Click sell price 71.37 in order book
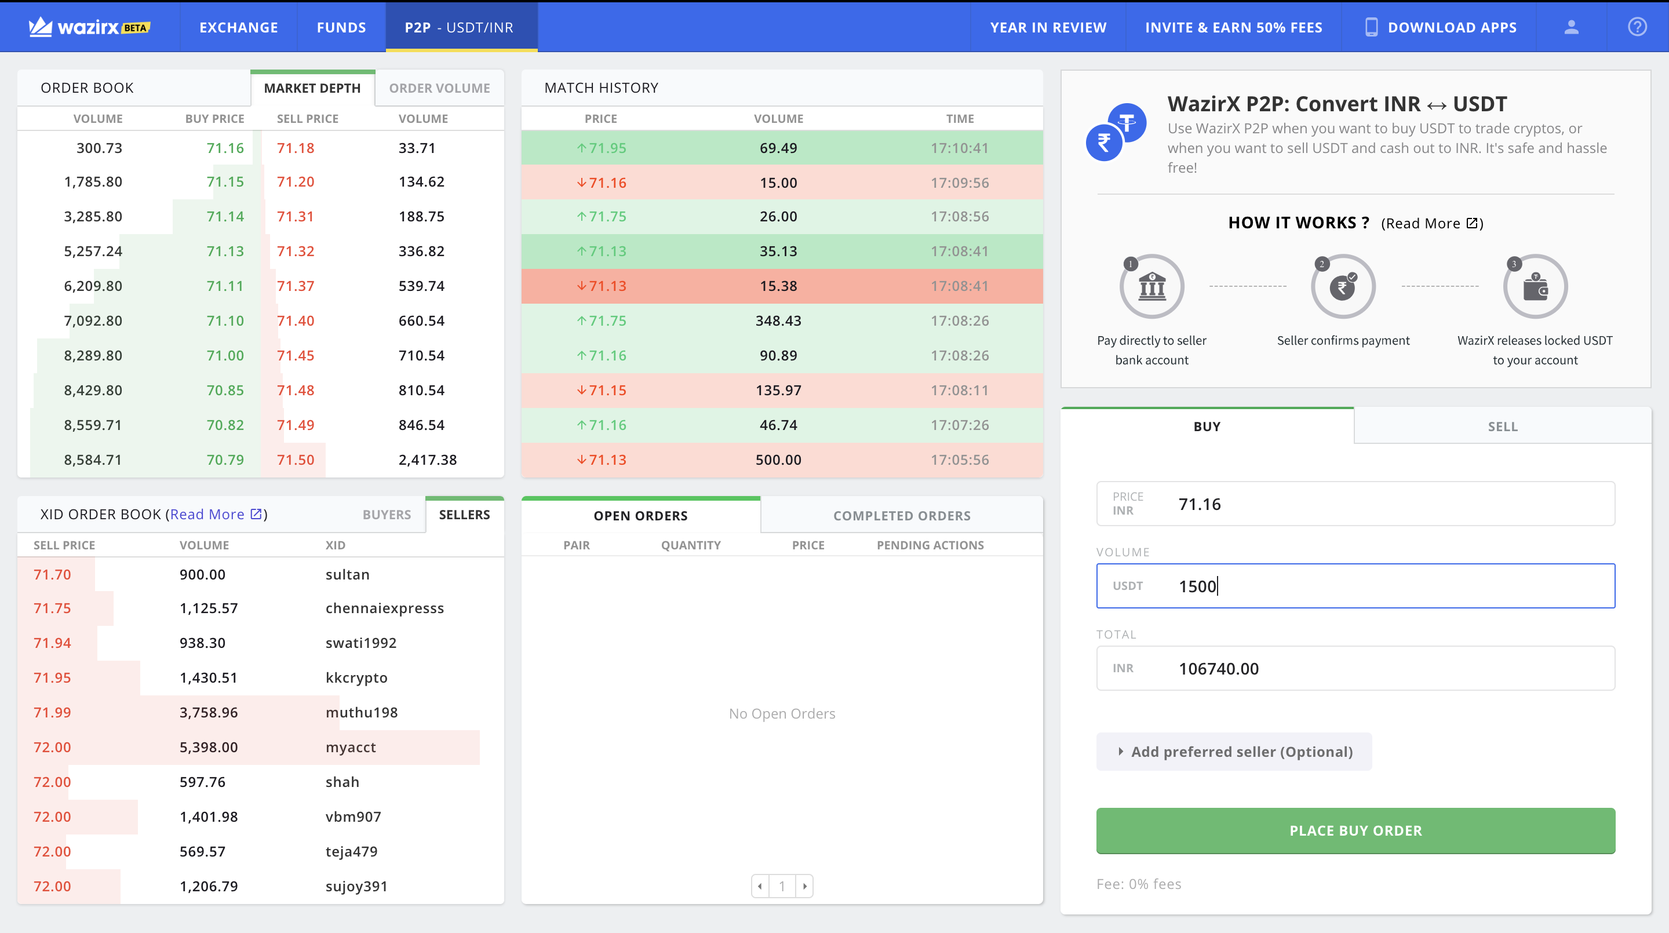The height and width of the screenshot is (933, 1669). pos(296,286)
